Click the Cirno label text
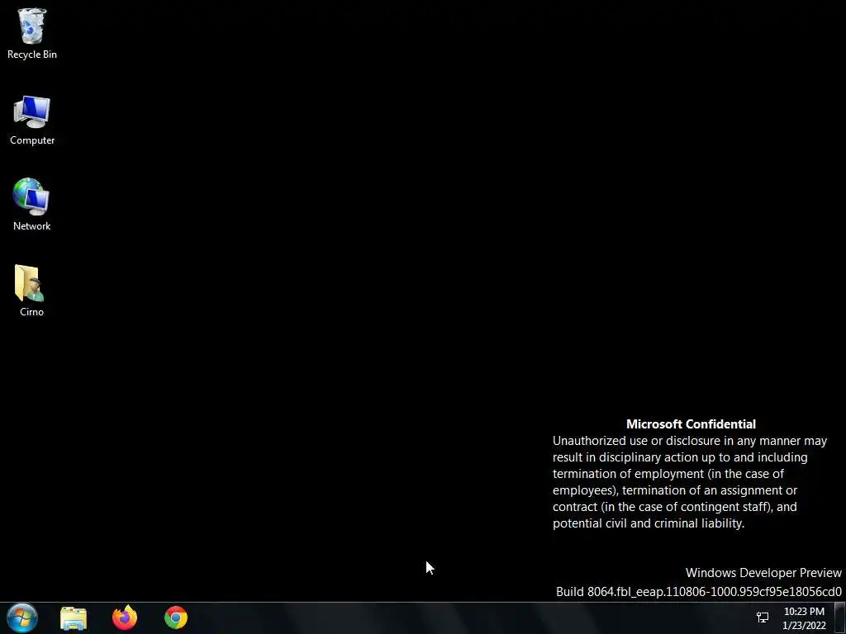 click(32, 311)
